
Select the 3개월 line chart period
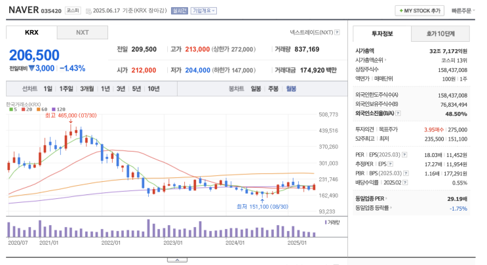coord(87,89)
